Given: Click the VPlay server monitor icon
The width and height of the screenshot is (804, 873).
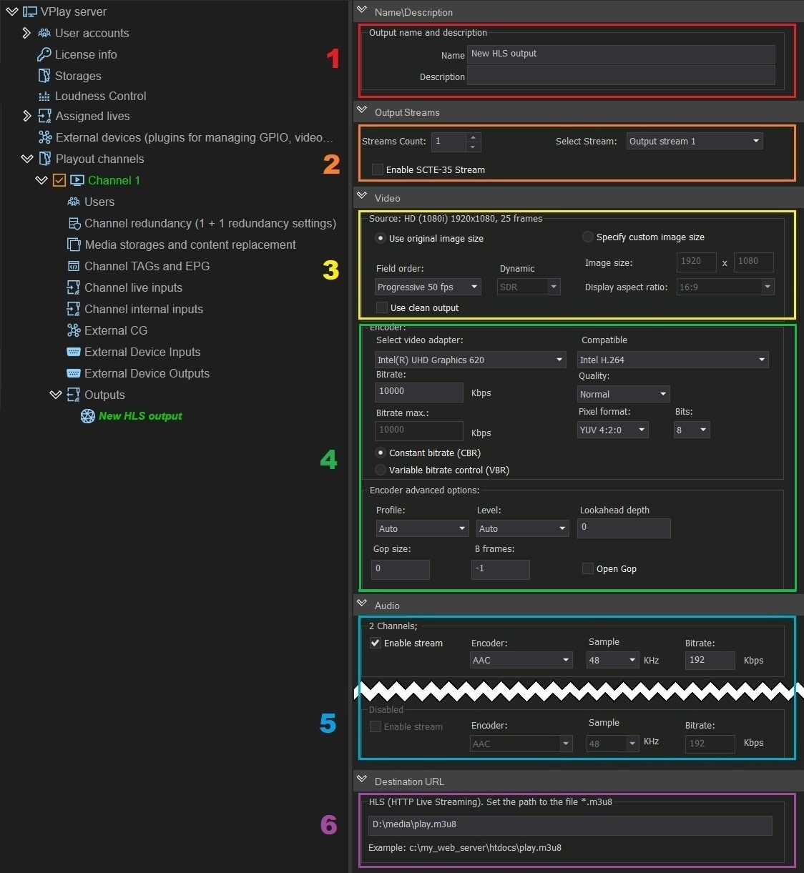Looking at the screenshot, I should pyautogui.click(x=30, y=11).
